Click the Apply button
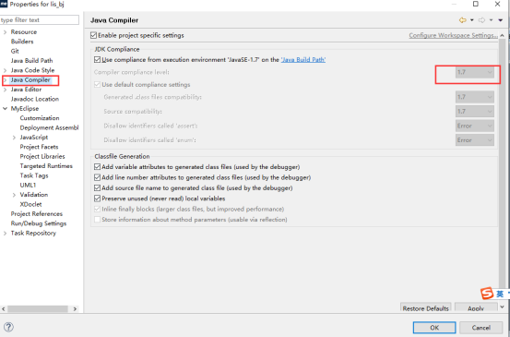Screen dimensions: 510x337 coord(476,307)
